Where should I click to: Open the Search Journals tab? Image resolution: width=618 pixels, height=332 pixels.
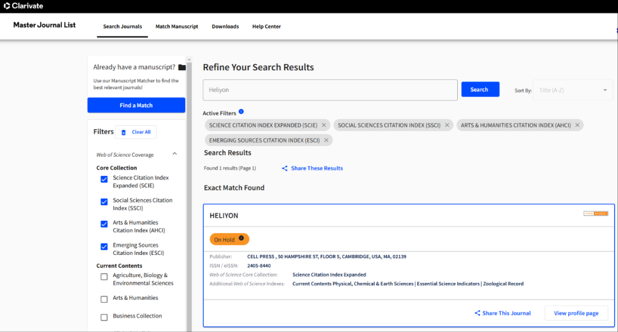[122, 26]
